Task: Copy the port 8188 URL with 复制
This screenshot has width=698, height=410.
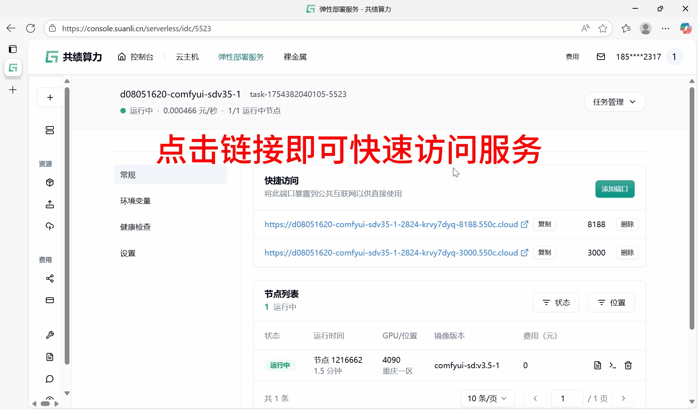Action: pos(544,224)
